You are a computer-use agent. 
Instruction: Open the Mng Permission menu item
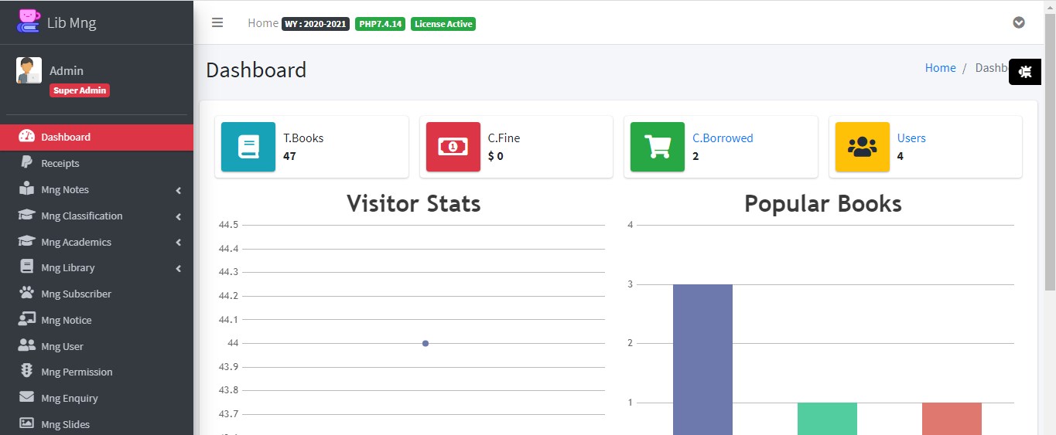[x=97, y=372]
